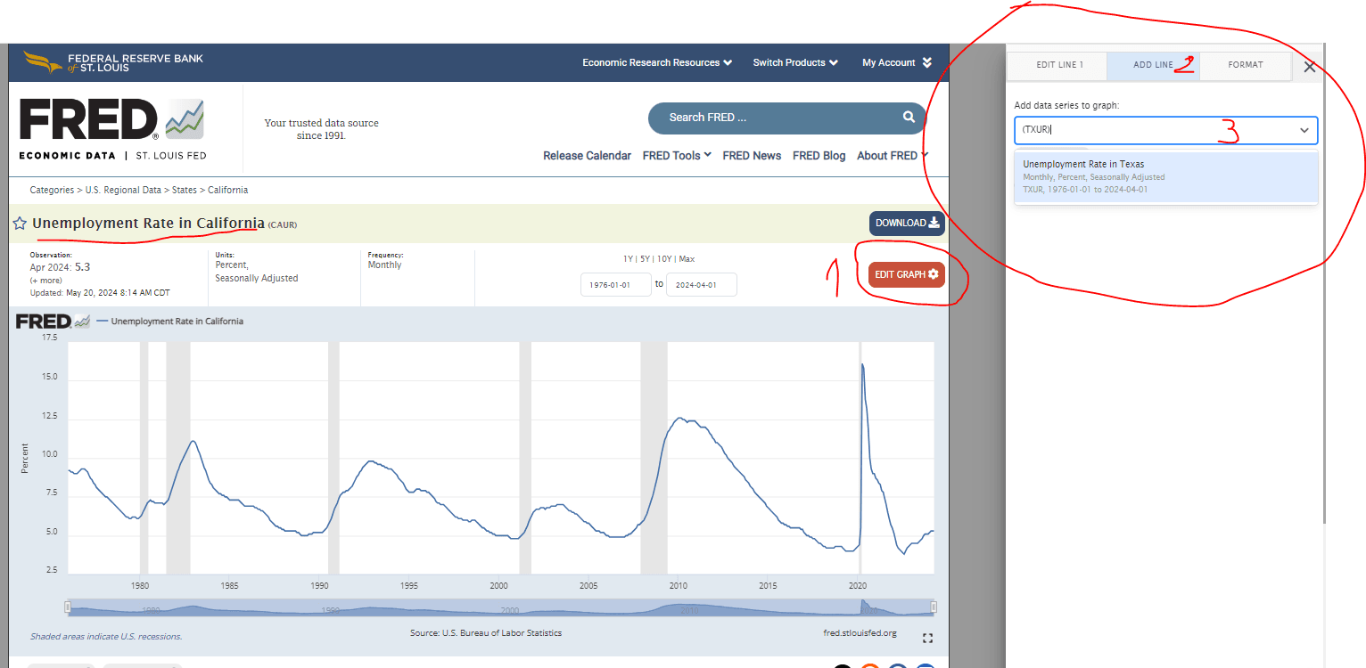Click the start date field 1976-01-01
Image resolution: width=1366 pixels, height=668 pixels.
coord(615,285)
